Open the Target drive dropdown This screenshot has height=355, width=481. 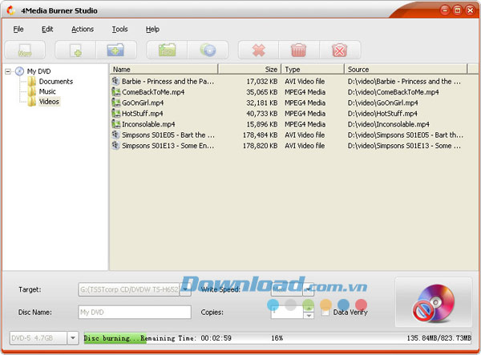click(x=185, y=289)
